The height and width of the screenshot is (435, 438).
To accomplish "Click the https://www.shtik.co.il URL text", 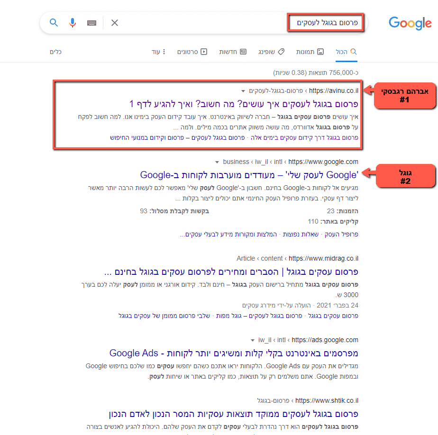I will (327, 401).
